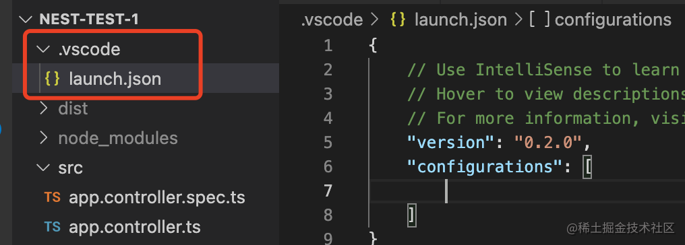Select the launch.json breadcrumb segment

[x=460, y=20]
